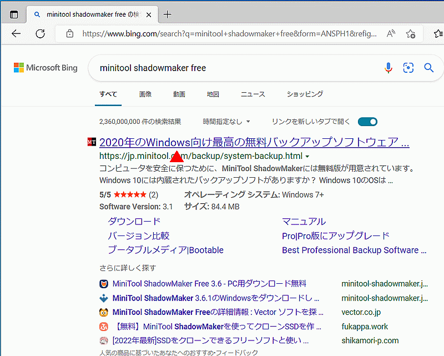Open MiniTool ShadowMaker Free 3.6 PC用 link

tap(209, 283)
